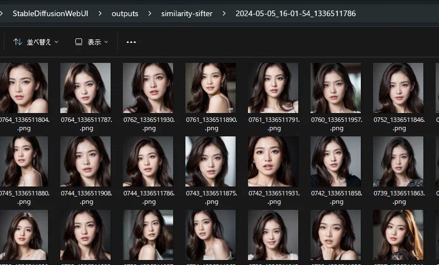Select thumbnail of 0762_1336511930.png
The image size is (439, 265).
pyautogui.click(x=148, y=88)
